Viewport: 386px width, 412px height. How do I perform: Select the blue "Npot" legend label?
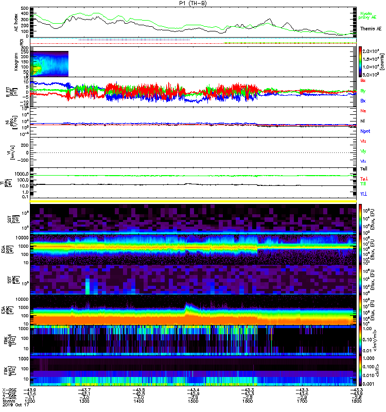click(x=365, y=131)
